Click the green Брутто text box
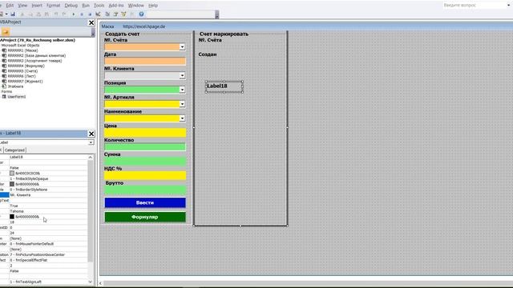 point(145,190)
